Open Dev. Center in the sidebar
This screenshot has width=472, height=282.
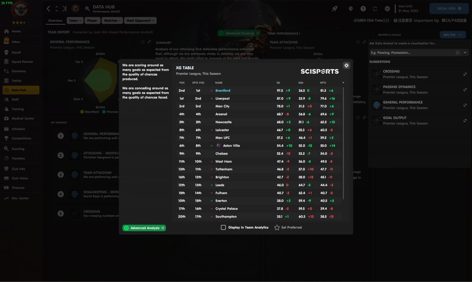point(21,198)
